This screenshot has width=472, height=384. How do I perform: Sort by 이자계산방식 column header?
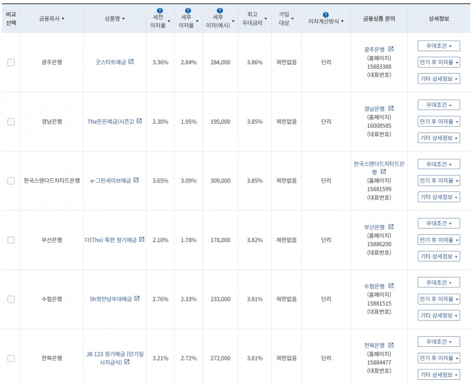pos(326,21)
